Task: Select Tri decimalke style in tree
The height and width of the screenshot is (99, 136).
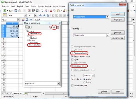Action: point(34,45)
